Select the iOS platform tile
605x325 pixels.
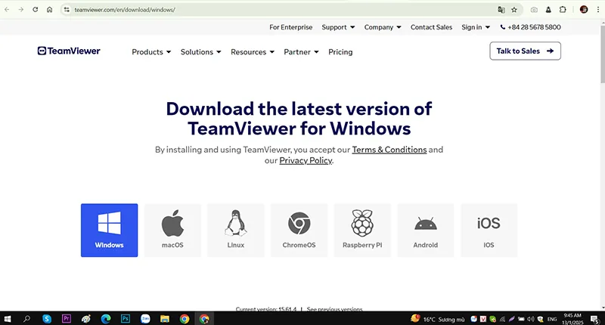[x=489, y=231]
